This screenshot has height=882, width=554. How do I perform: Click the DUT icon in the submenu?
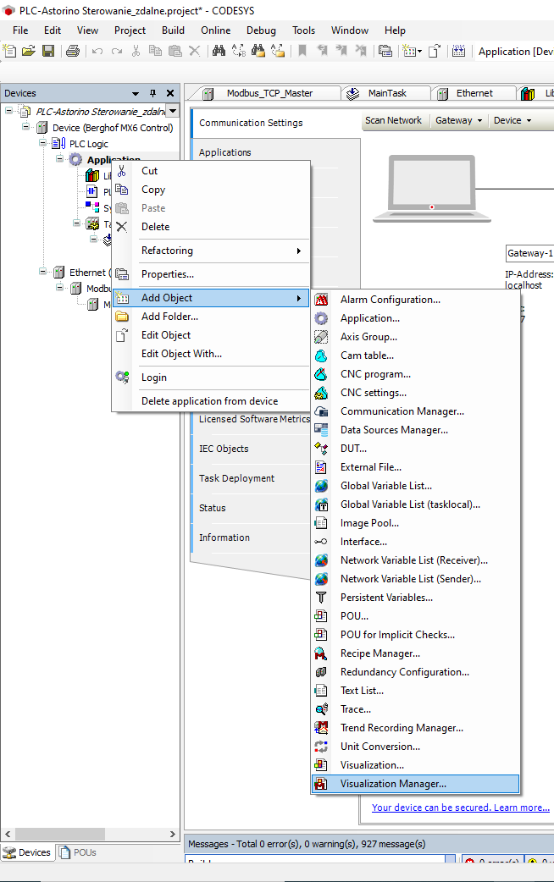(x=321, y=449)
